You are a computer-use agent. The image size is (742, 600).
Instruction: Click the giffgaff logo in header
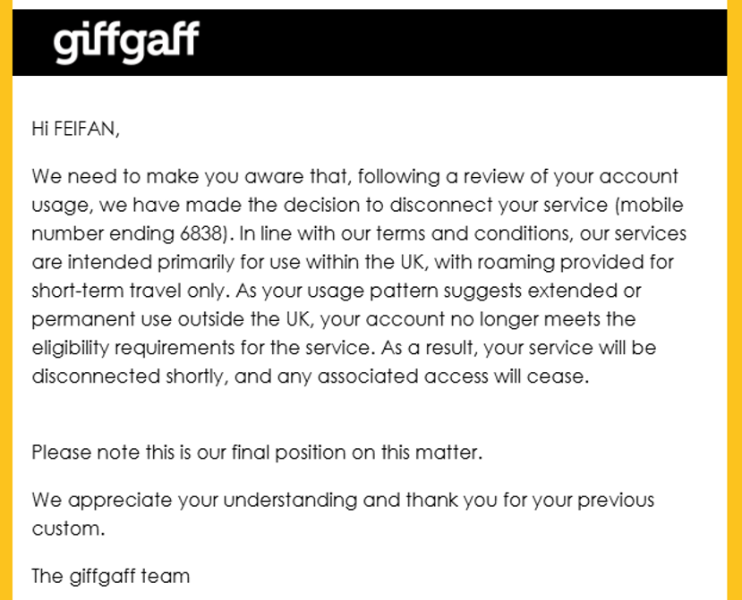(x=126, y=42)
